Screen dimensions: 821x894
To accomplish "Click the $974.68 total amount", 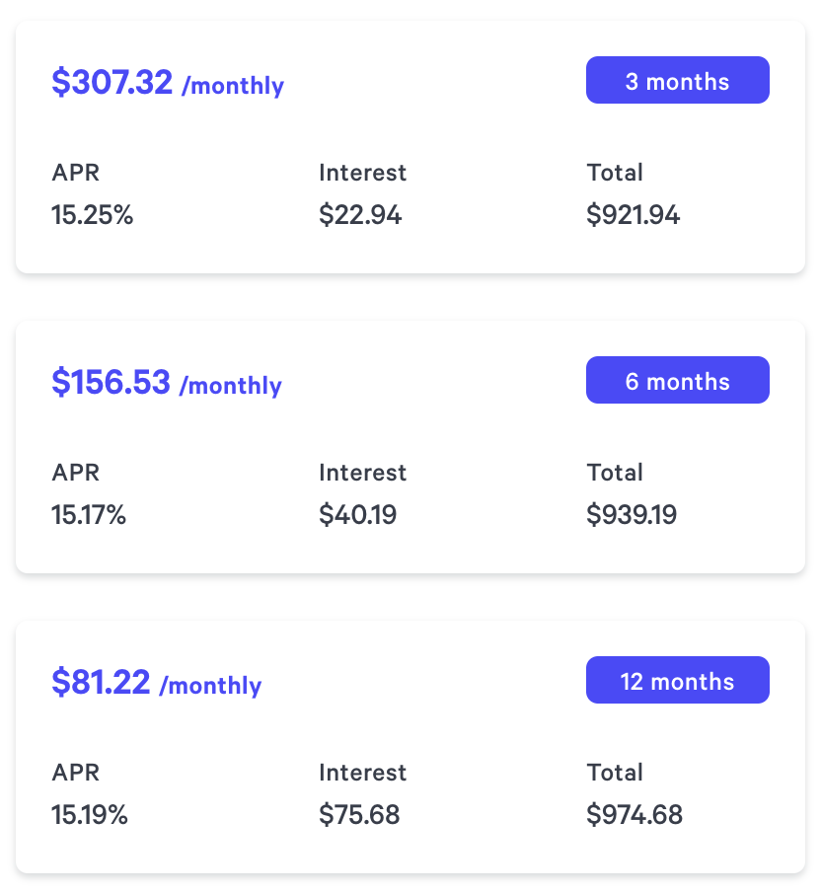I will point(634,815).
